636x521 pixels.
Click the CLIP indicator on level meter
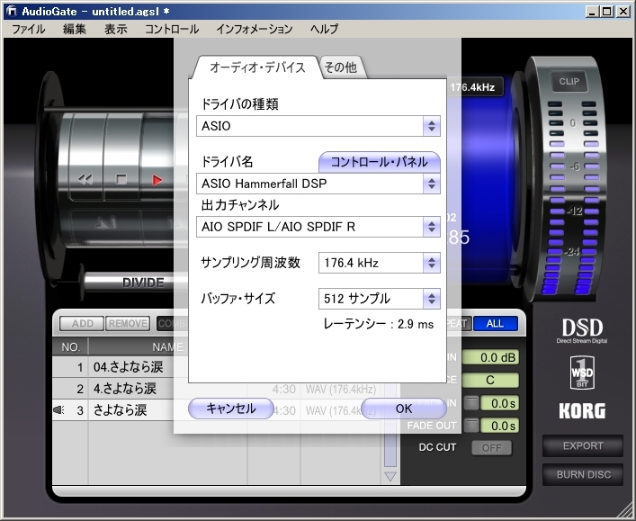tap(569, 81)
